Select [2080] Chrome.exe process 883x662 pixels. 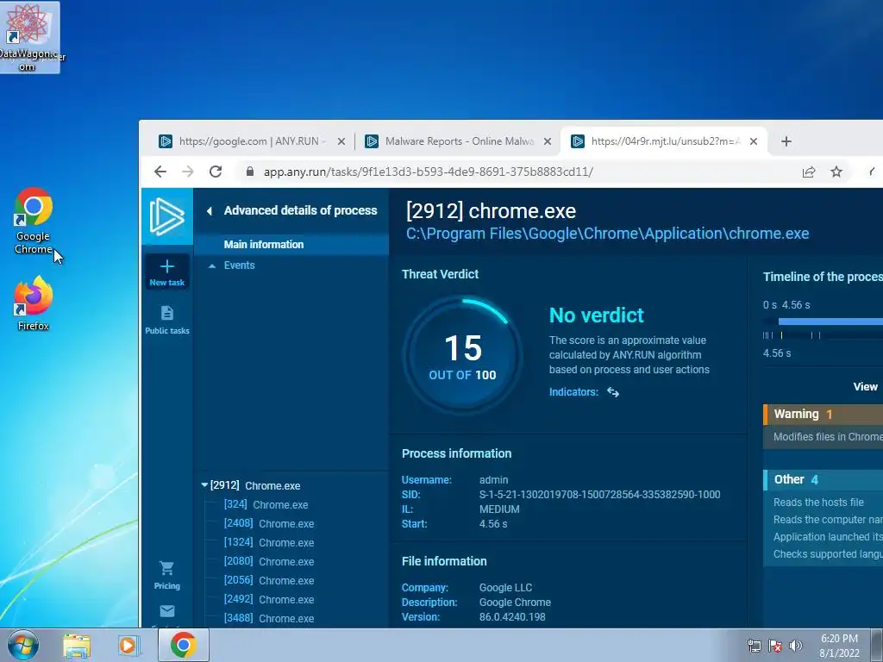pos(269,561)
